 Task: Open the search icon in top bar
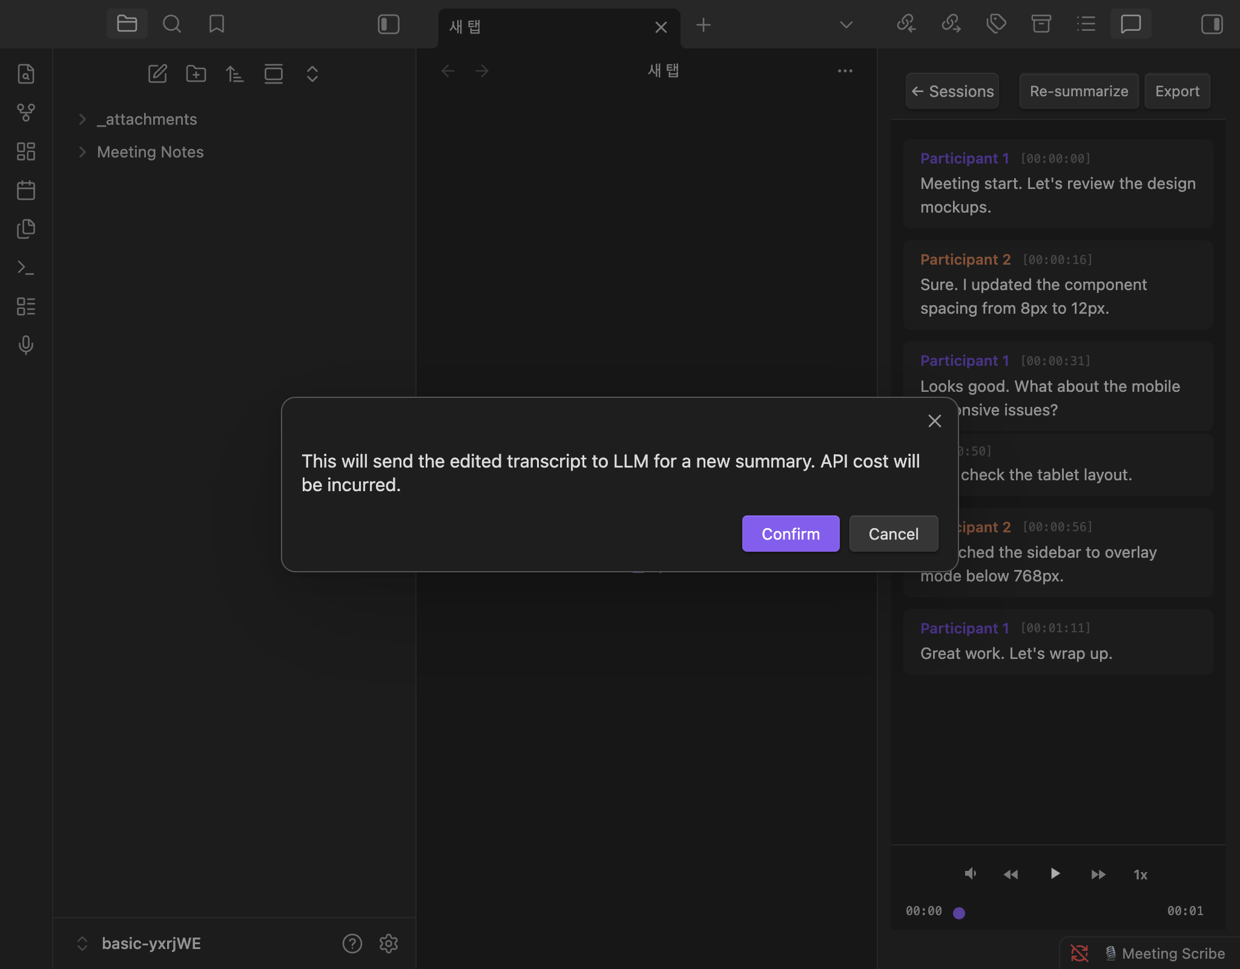[172, 24]
